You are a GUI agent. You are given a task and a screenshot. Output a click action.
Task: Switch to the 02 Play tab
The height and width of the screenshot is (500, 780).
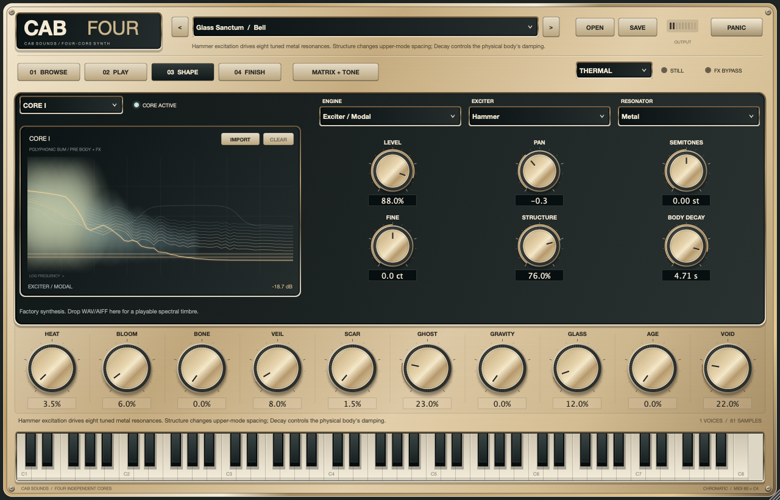click(x=116, y=72)
